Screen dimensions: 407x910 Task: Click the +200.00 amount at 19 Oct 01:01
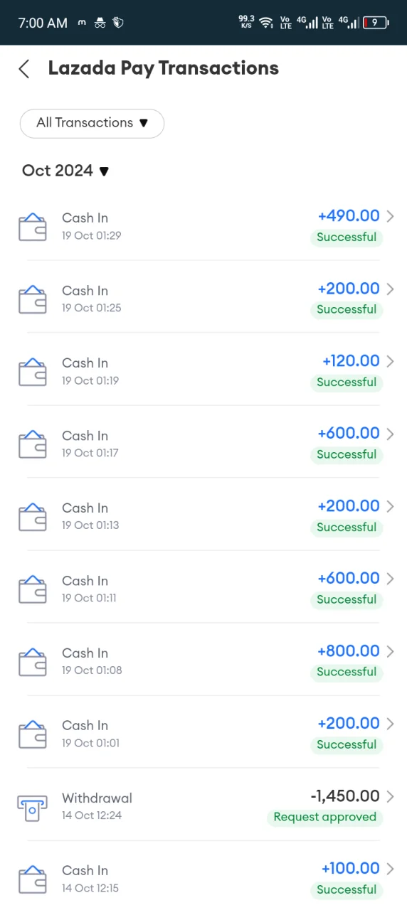[x=349, y=724]
